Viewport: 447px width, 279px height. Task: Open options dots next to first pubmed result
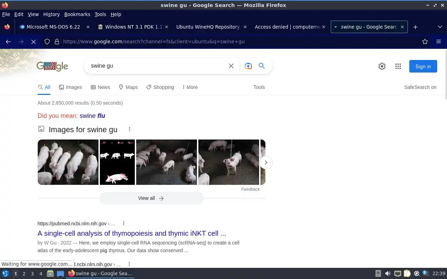click(123, 223)
